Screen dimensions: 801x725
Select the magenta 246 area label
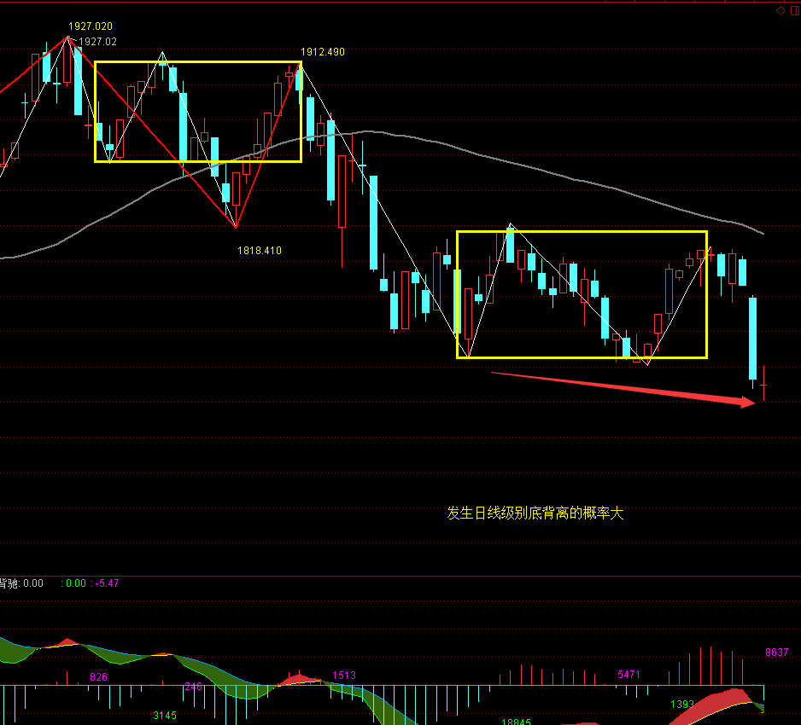193,687
